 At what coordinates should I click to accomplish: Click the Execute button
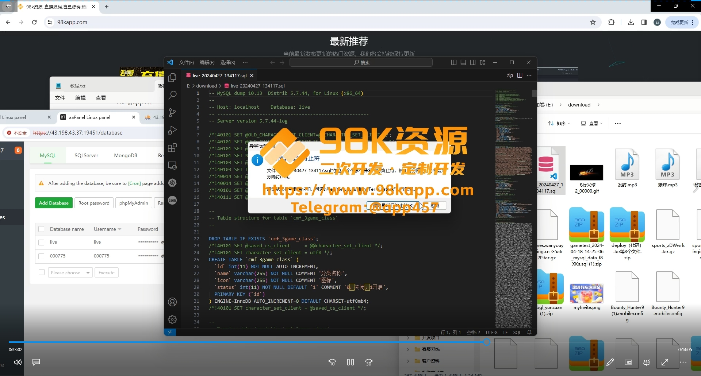107,272
